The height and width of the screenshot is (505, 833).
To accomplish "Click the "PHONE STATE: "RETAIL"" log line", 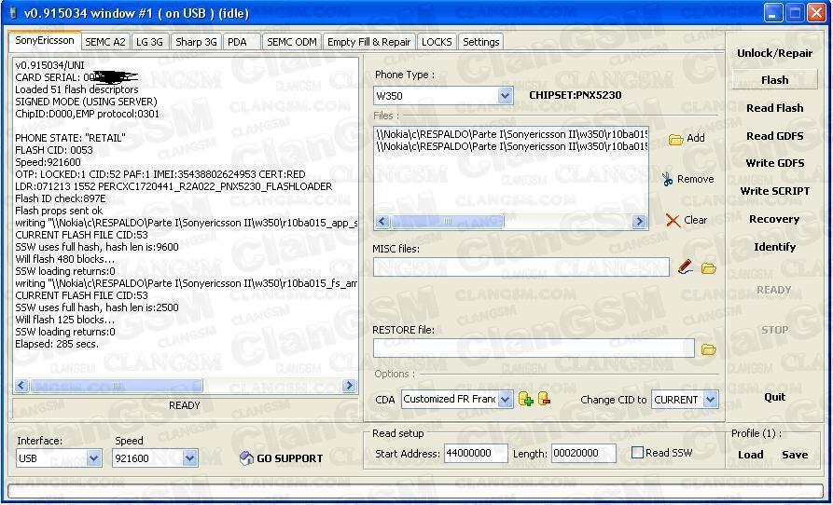I will [70, 138].
